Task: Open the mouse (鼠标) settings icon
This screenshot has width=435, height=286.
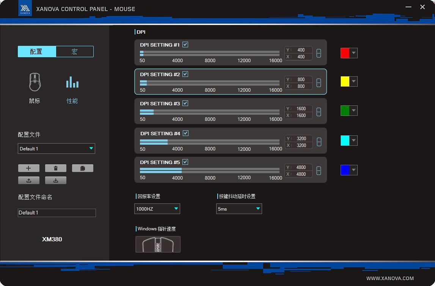Action: tap(35, 82)
